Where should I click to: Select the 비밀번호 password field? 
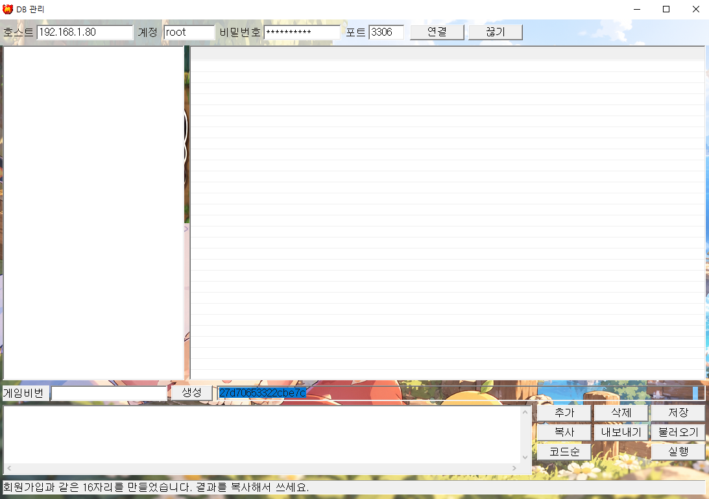[302, 32]
